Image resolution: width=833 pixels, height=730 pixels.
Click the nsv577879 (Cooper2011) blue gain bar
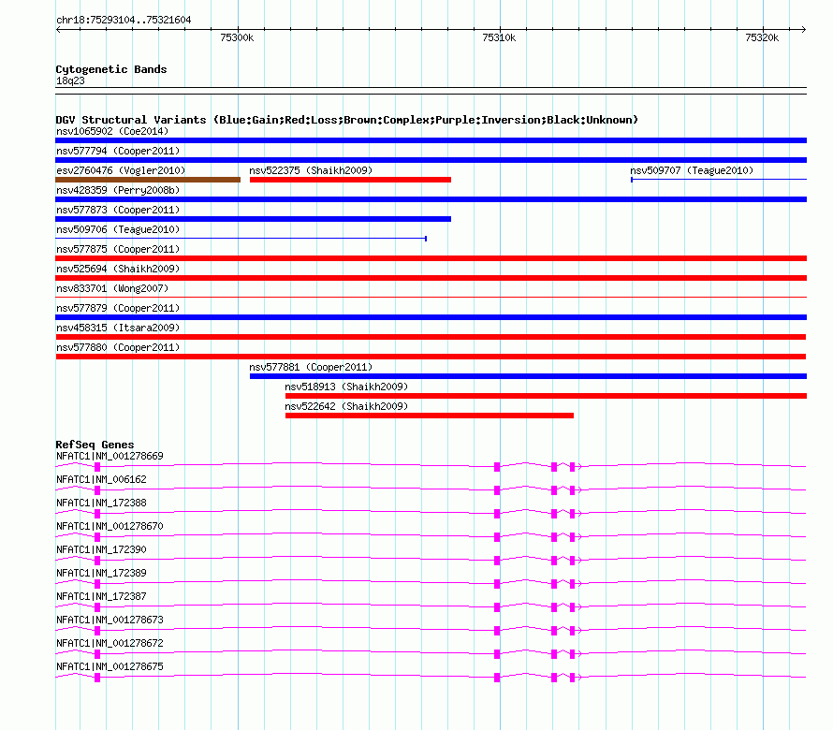pos(431,317)
